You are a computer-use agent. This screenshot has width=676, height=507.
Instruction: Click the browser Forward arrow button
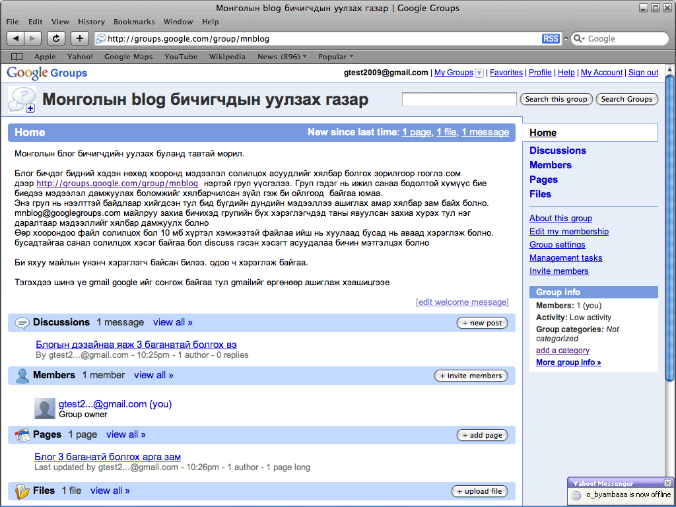(x=33, y=38)
